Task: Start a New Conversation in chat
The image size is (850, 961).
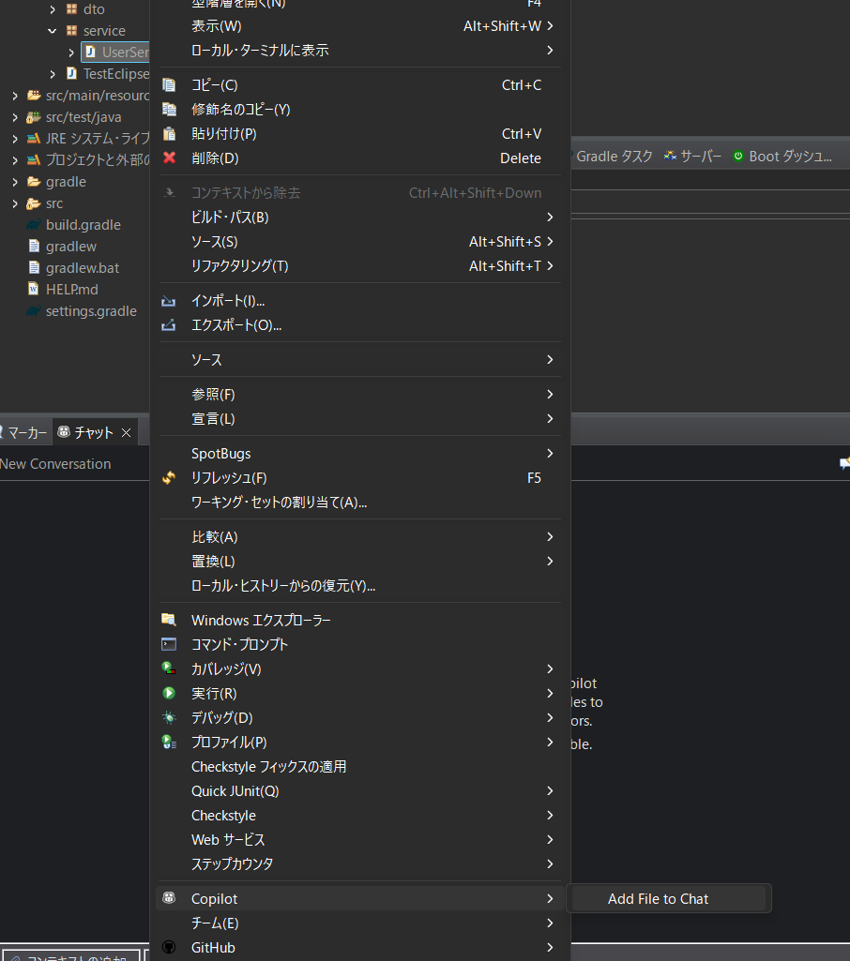Action: tap(54, 463)
